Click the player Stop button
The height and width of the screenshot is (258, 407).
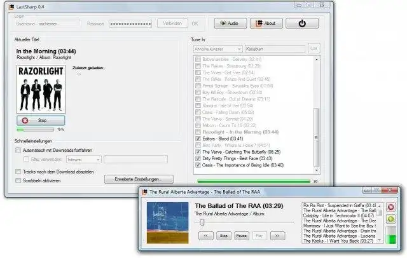pyautogui.click(x=223, y=236)
